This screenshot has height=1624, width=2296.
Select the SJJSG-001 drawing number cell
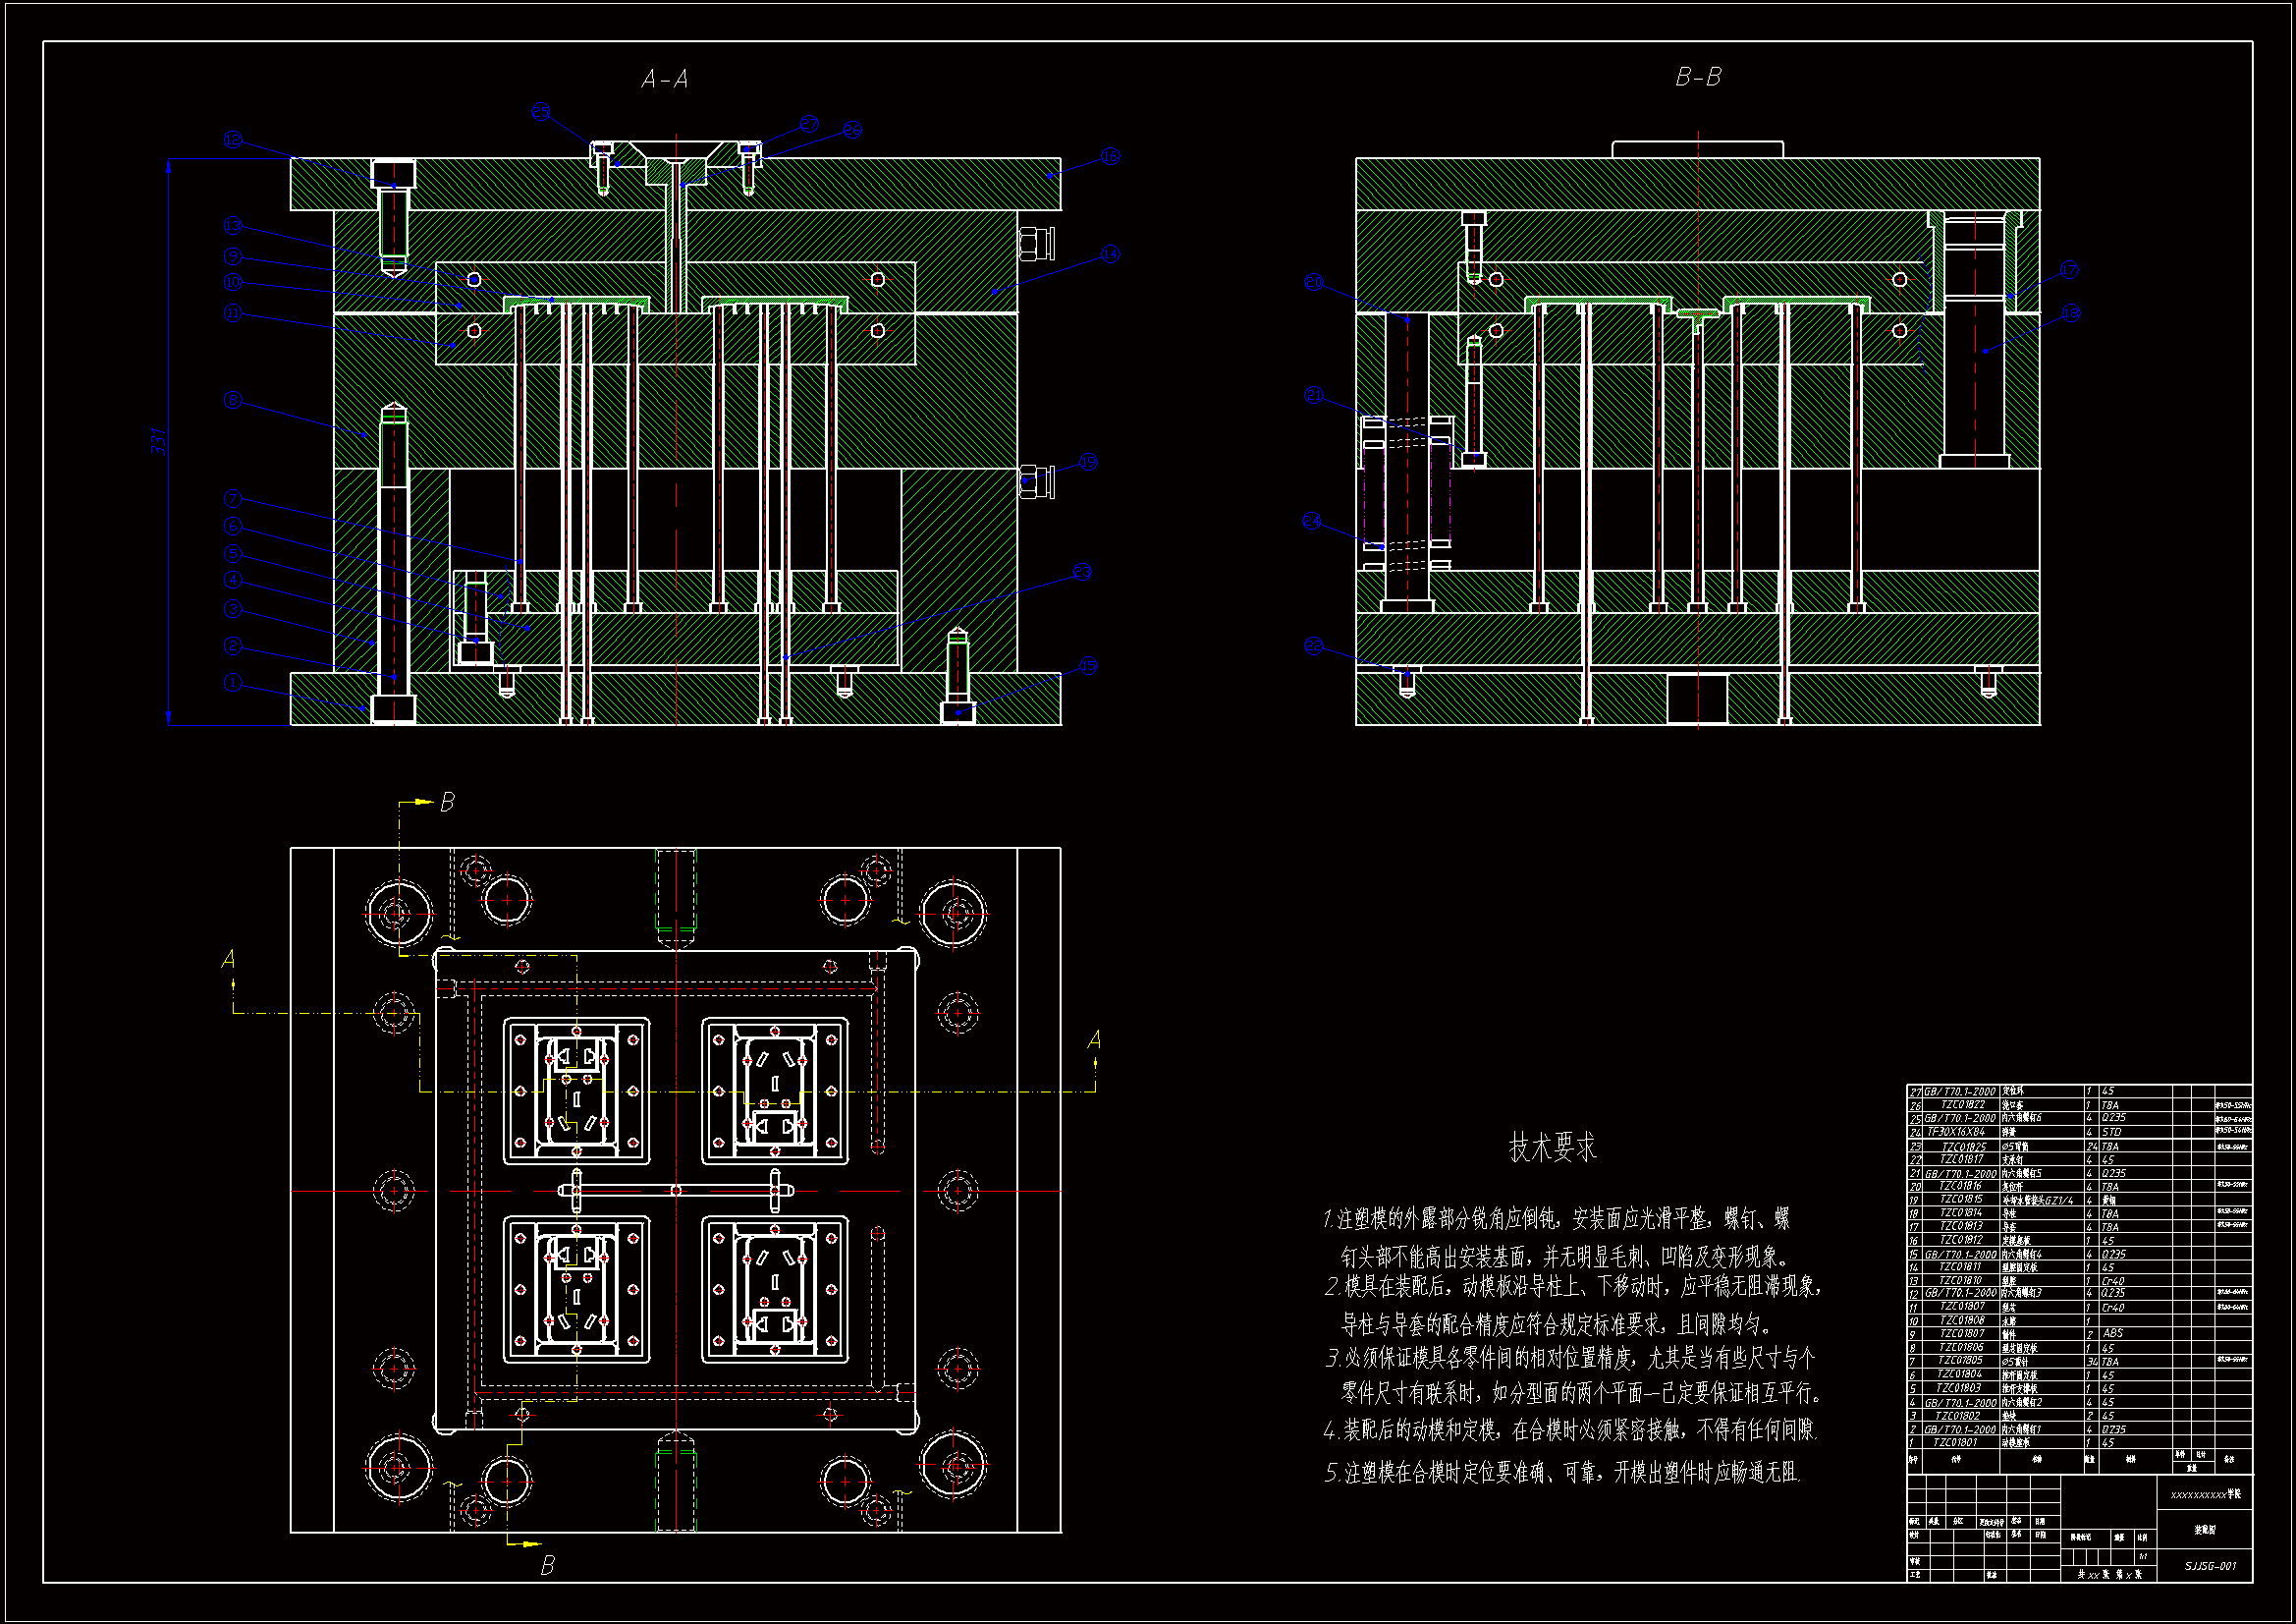2211,1566
